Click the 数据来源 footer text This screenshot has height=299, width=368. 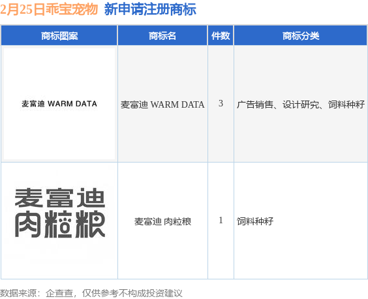click(x=18, y=293)
